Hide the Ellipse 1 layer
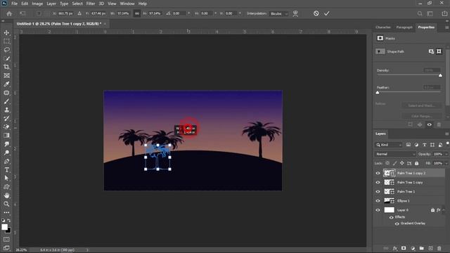 pos(378,201)
